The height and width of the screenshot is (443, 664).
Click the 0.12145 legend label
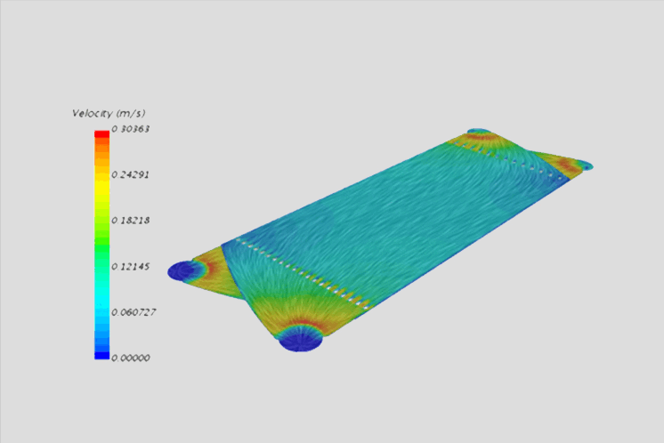tap(131, 267)
